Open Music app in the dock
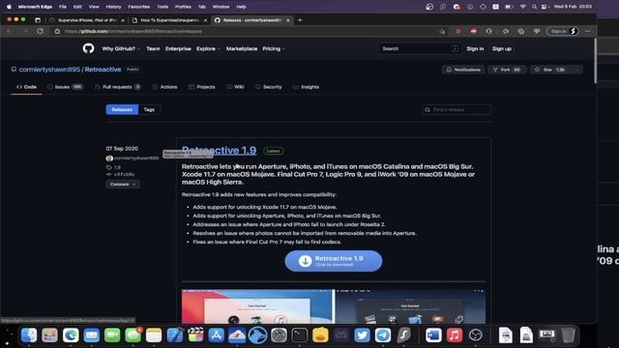 tap(455, 335)
